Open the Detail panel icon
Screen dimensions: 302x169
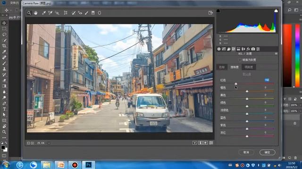[228, 49]
